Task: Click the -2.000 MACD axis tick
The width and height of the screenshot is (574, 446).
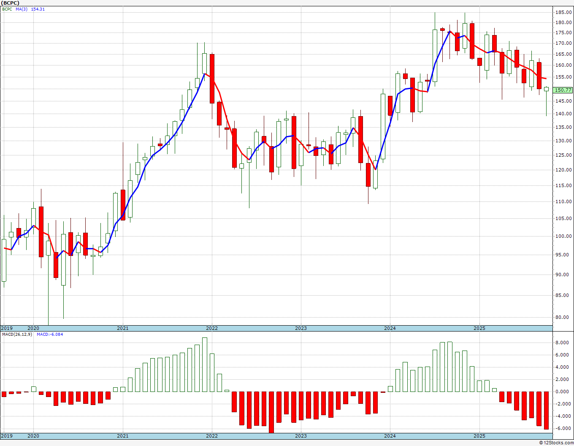Action: (x=564, y=404)
